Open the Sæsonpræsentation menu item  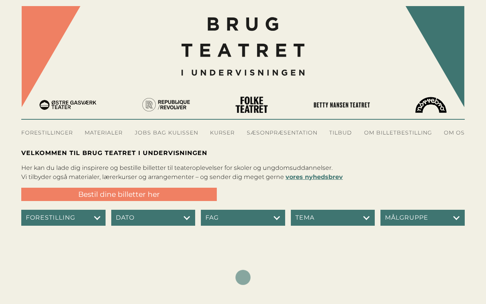coord(282,133)
